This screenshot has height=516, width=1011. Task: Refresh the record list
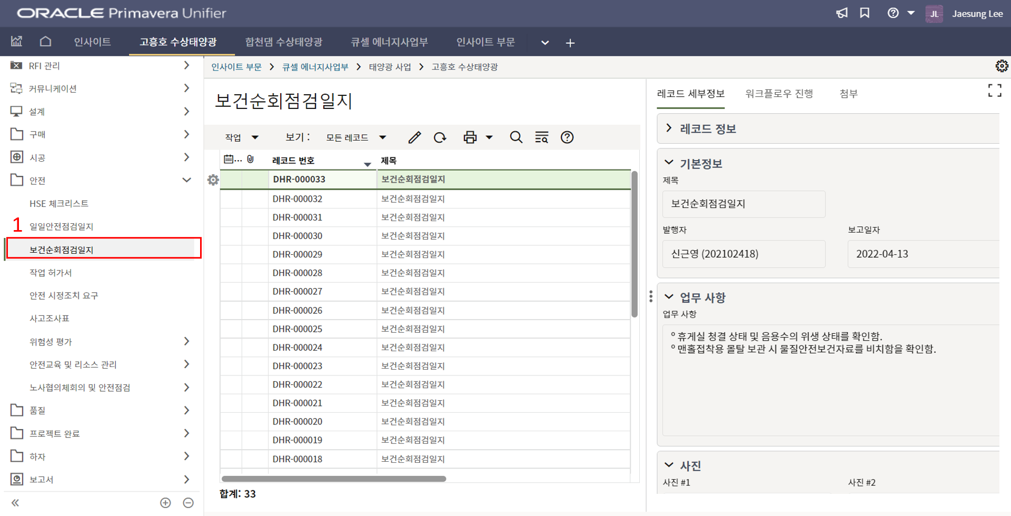tap(440, 137)
